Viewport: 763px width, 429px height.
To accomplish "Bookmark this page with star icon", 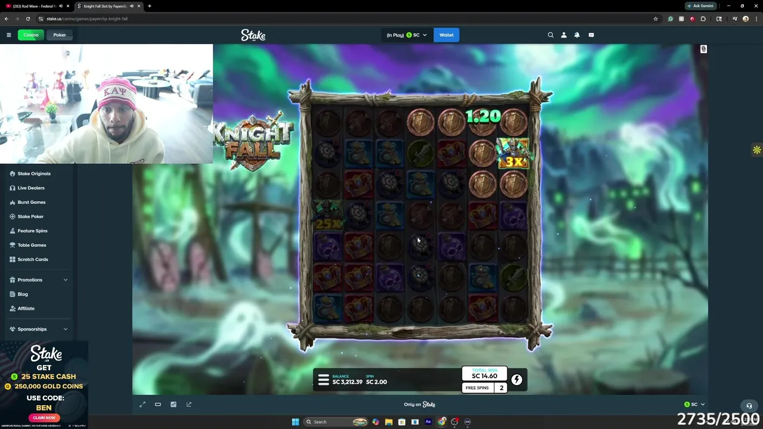I will pos(656,18).
